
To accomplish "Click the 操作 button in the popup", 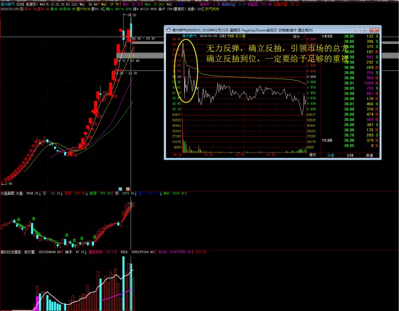I will pos(313,155).
